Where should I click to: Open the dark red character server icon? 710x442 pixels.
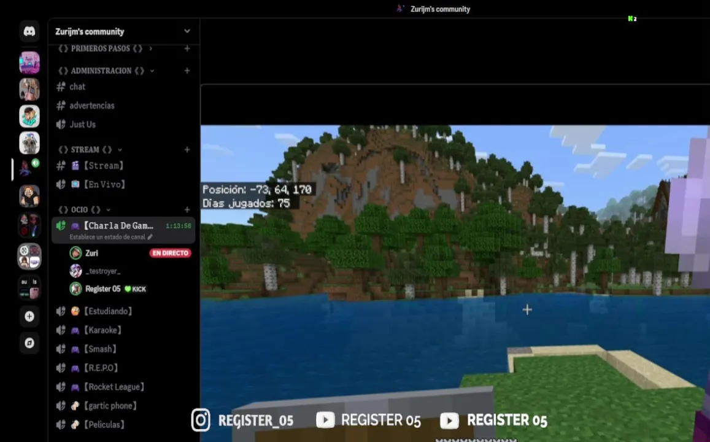pyautogui.click(x=29, y=225)
